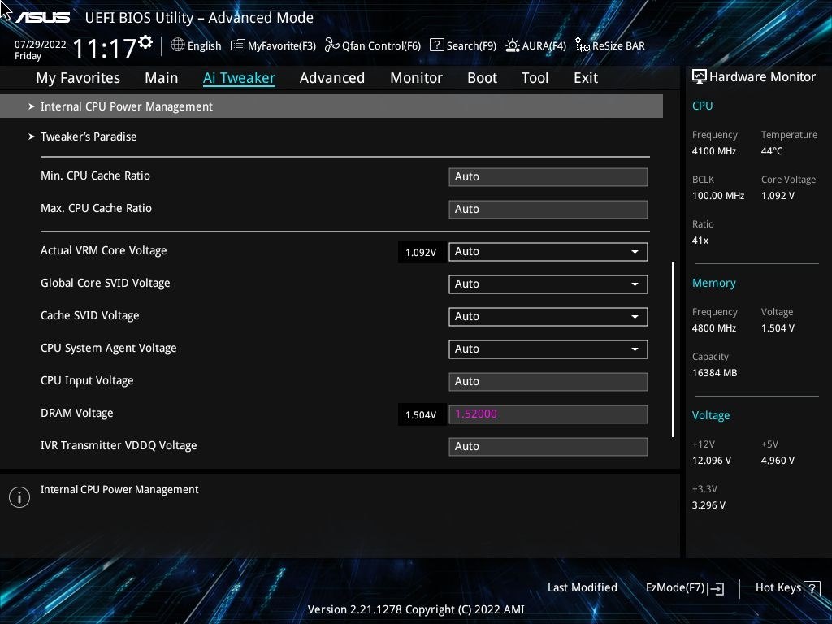Open Cache SVID Voltage dropdown
The height and width of the screenshot is (624, 832).
(548, 316)
